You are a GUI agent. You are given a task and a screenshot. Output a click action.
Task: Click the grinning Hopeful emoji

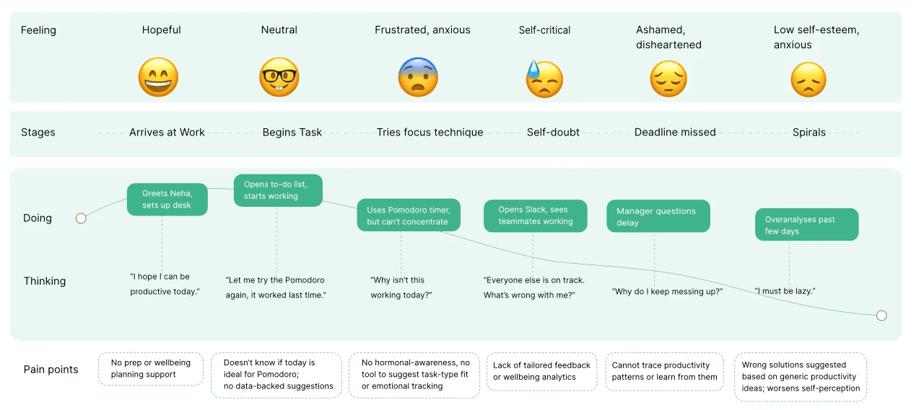158,78
